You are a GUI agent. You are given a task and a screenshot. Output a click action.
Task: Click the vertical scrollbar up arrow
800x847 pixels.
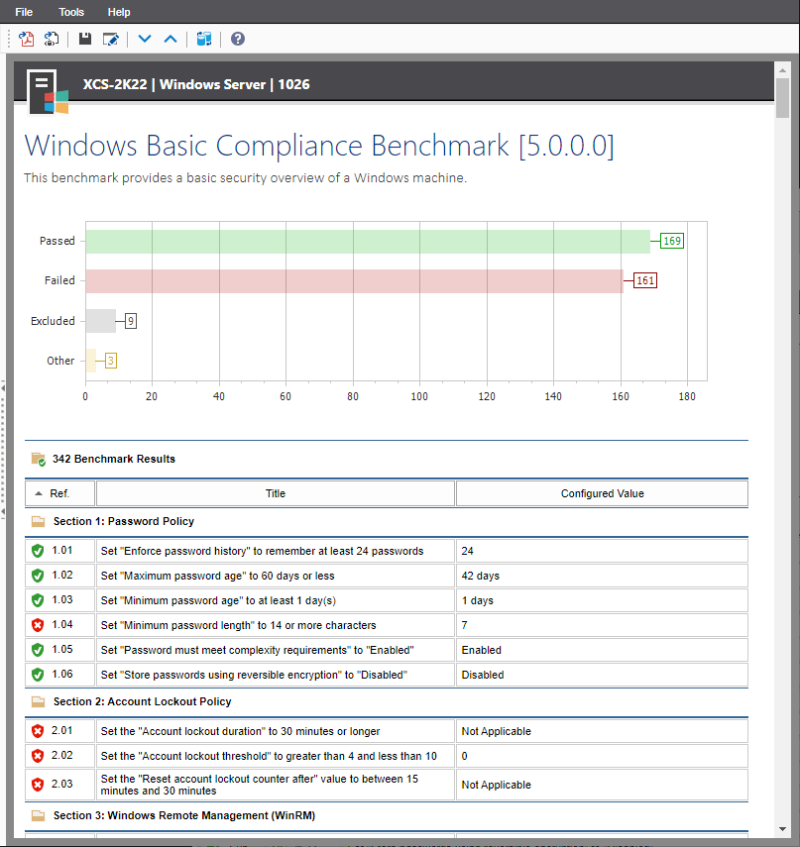point(782,70)
